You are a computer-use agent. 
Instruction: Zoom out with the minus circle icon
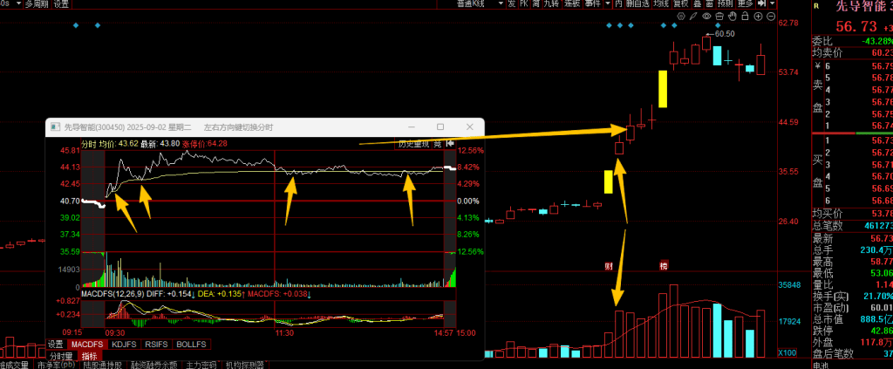[759, 17]
